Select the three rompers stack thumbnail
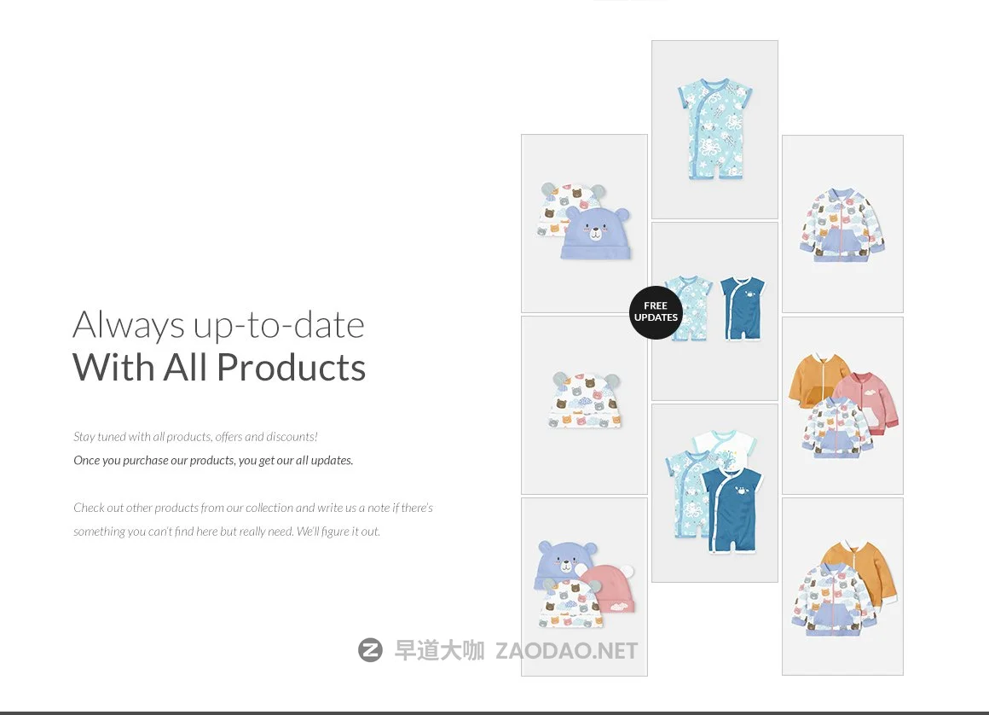This screenshot has height=715, width=989. point(714,493)
